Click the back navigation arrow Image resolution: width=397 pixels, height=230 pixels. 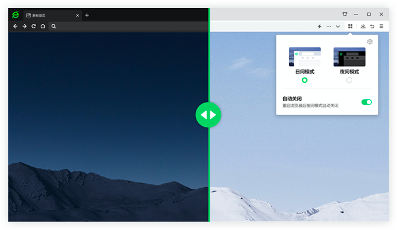(16, 26)
